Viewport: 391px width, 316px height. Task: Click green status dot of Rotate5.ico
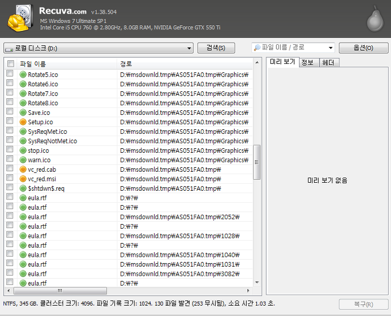23,75
